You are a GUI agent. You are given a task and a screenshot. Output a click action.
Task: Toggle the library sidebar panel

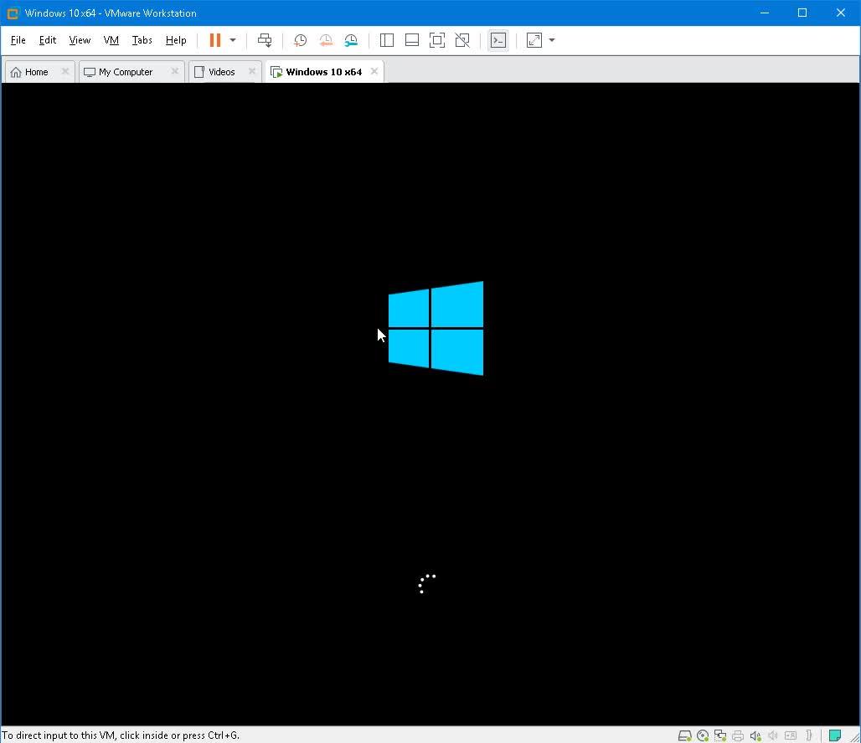coord(387,40)
